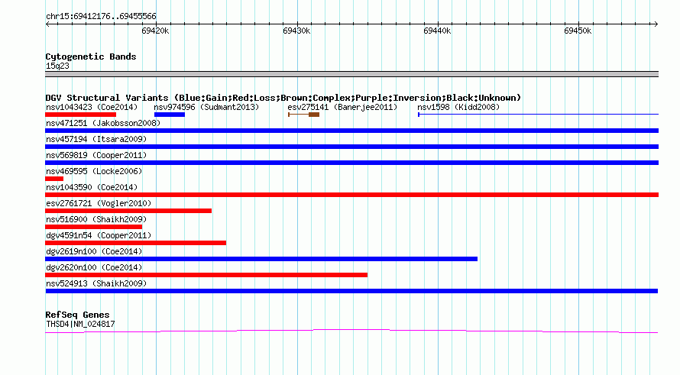Click the dgv2620n100 (Coe2014) label
Viewport: 680px width, 375px height.
pyautogui.click(x=94, y=267)
